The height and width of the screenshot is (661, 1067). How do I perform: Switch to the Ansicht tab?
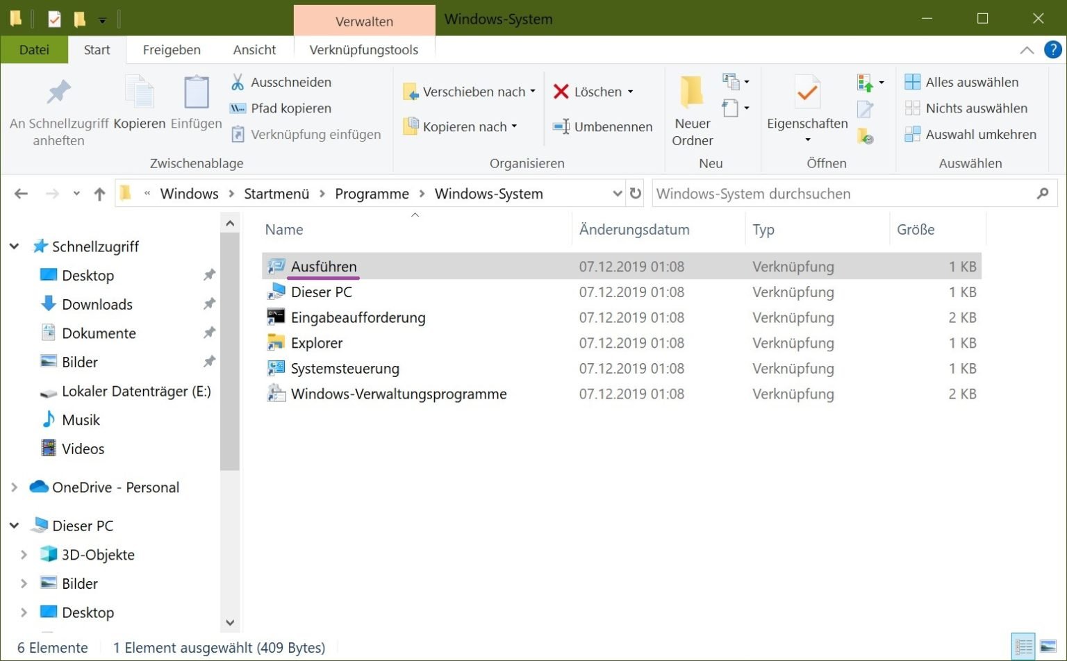pyautogui.click(x=254, y=49)
